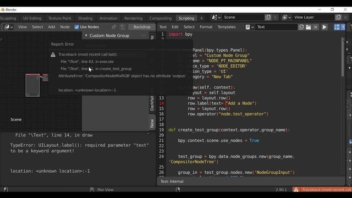
Task: Click the new text datablock duplicate icon
Action: coord(301,27)
